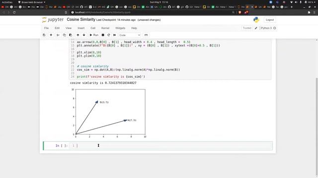Open the system volume indicator
This screenshot has width=318, height=178.
296,2
